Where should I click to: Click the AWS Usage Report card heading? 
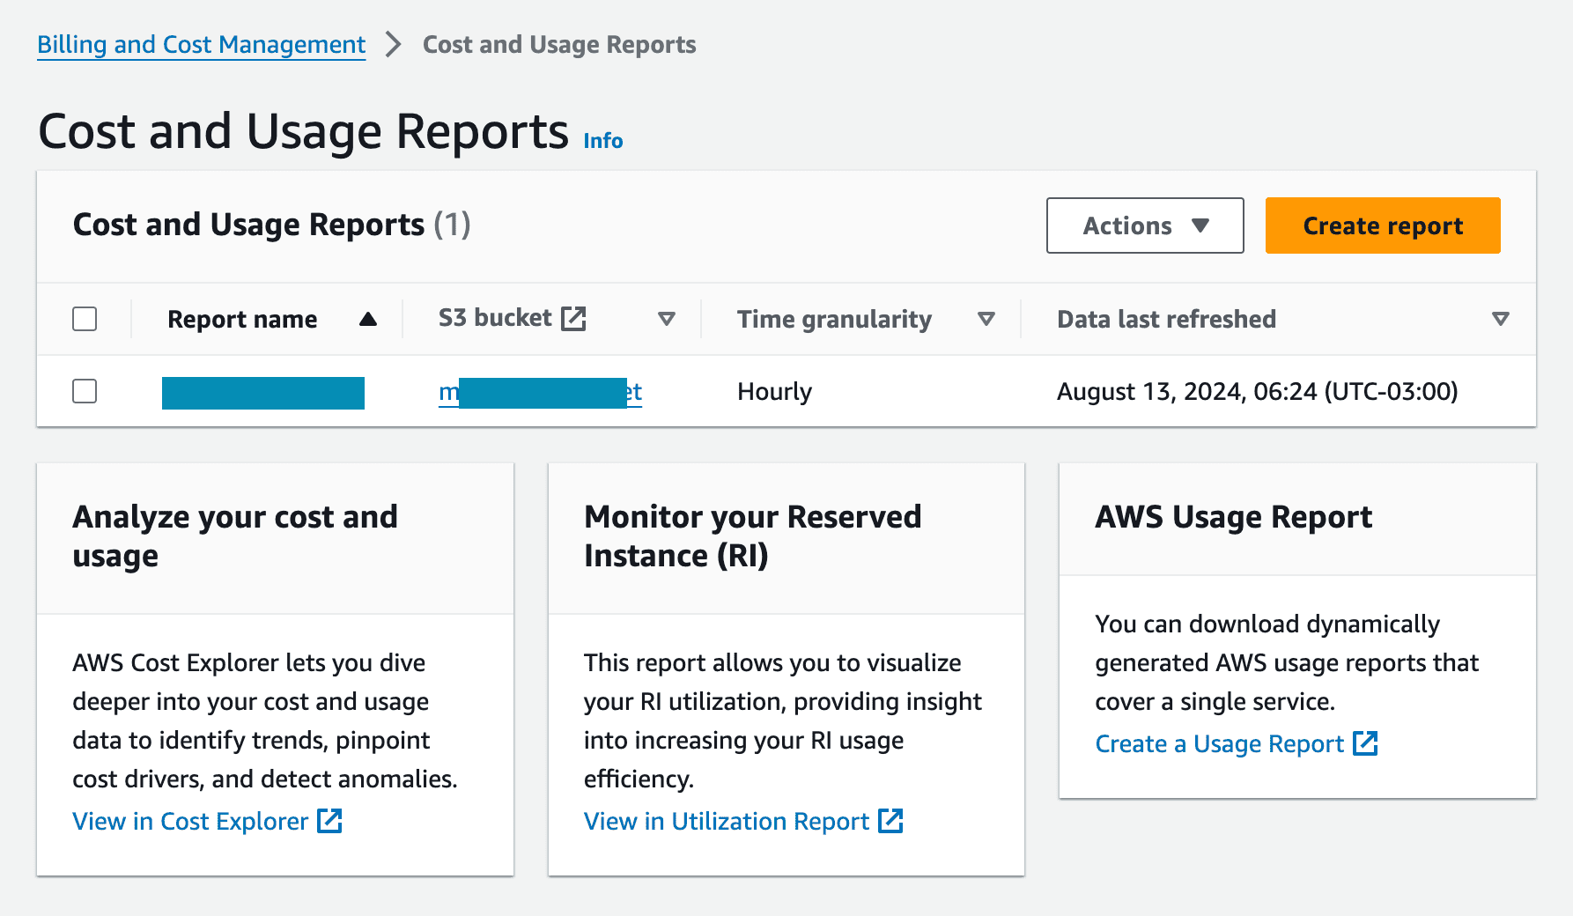point(1233,517)
